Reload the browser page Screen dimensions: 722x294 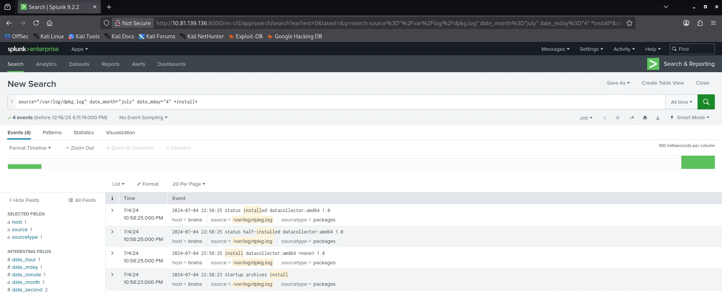pyautogui.click(x=36, y=23)
